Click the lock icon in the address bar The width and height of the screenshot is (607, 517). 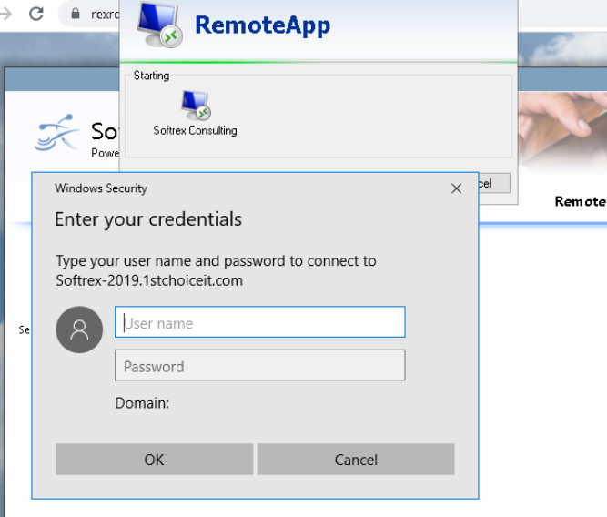76,14
